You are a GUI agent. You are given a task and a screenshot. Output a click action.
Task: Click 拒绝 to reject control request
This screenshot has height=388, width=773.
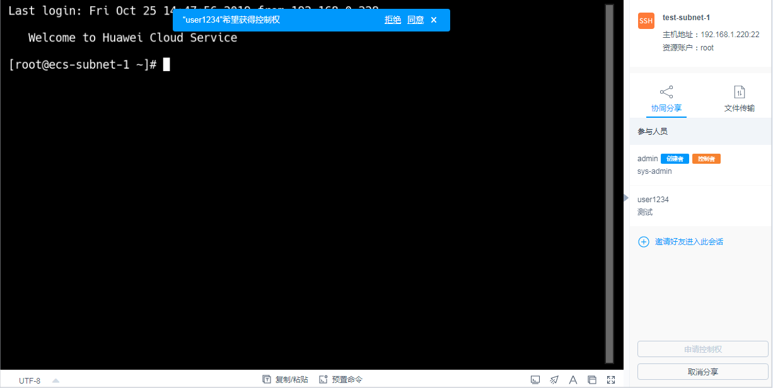(x=393, y=20)
